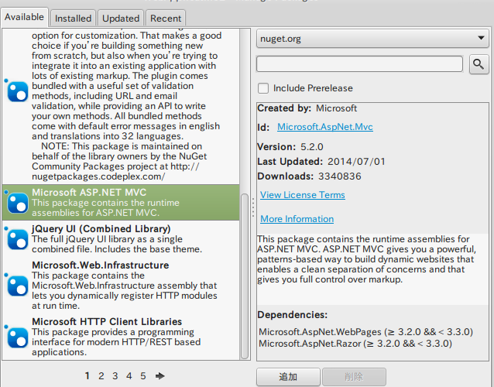The height and width of the screenshot is (387, 494).
Task: Click the Last Updated 2014/07/01 value
Action: click(x=356, y=162)
